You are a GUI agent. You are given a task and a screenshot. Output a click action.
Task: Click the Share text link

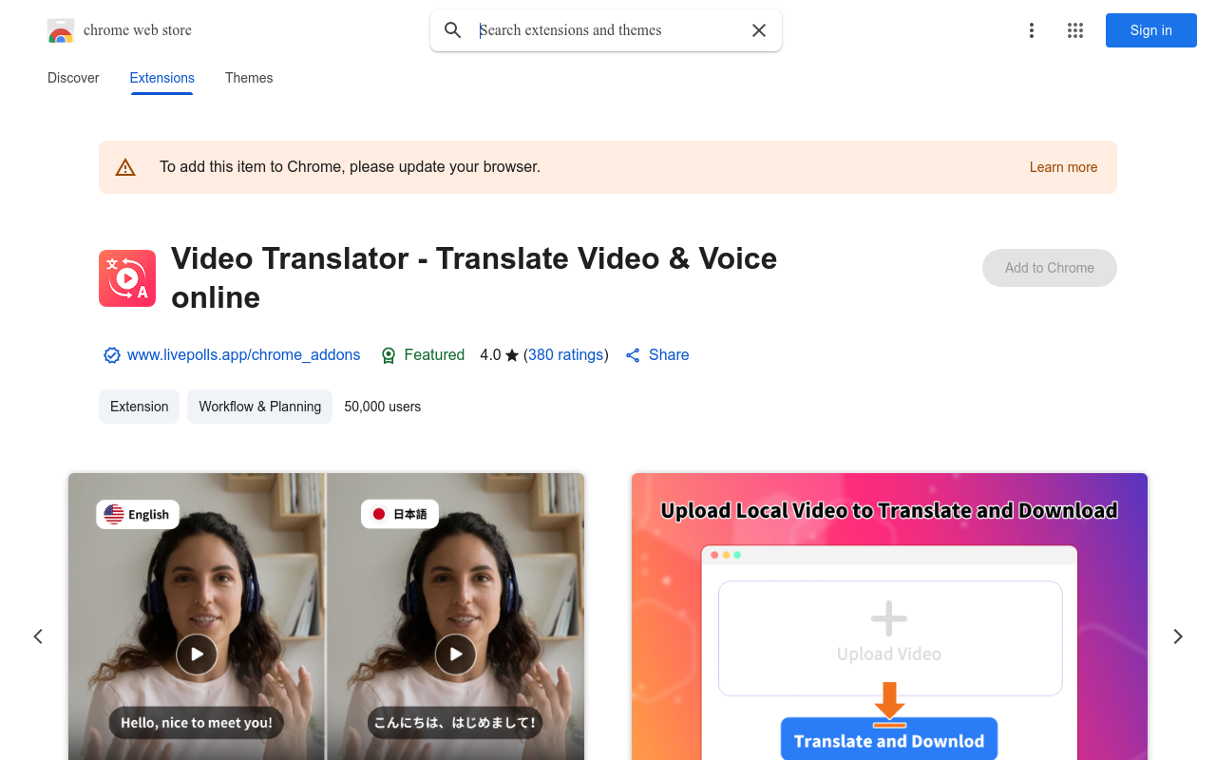[669, 355]
